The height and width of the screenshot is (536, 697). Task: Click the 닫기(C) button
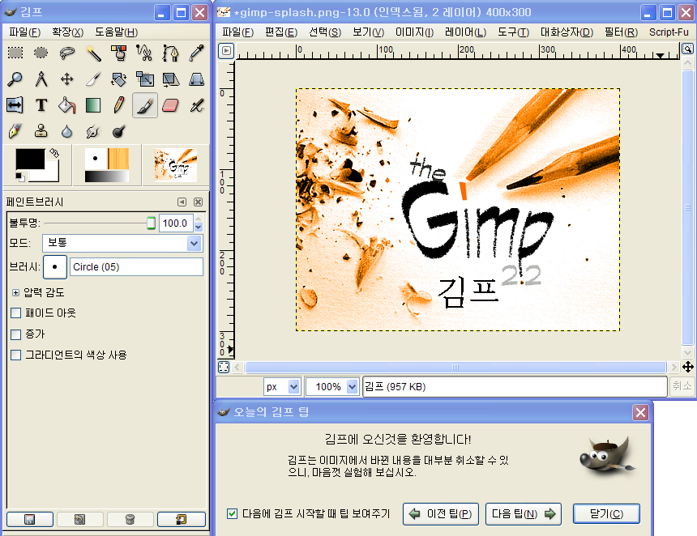(x=606, y=514)
